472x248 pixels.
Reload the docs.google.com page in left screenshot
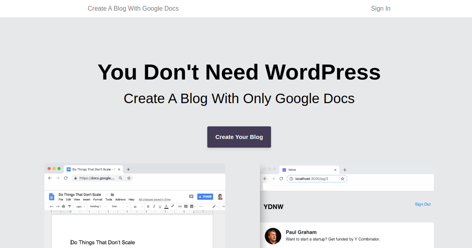tap(66, 178)
